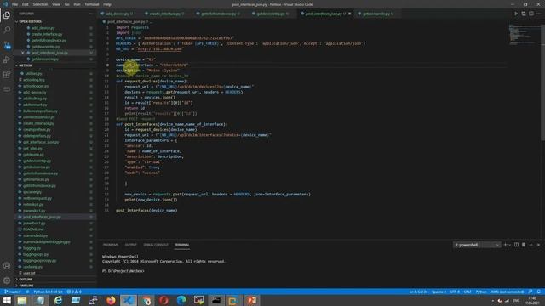
Task: Open the Run and Debug view
Action: tap(7, 59)
